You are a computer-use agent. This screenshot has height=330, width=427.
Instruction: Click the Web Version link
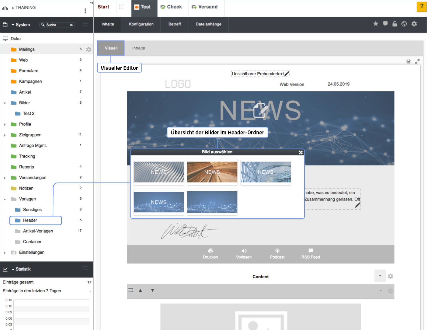click(x=292, y=84)
